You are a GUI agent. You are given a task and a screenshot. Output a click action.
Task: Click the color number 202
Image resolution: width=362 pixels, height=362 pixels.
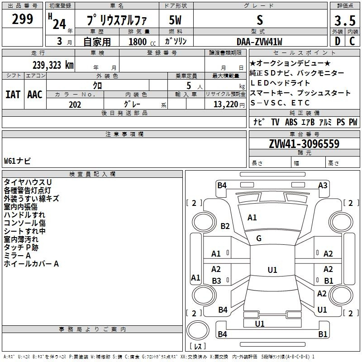tap(75, 105)
